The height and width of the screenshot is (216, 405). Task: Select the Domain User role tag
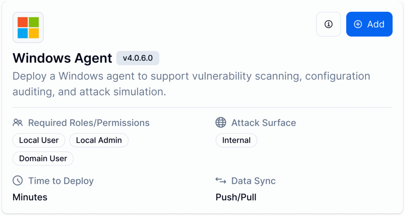tap(43, 158)
